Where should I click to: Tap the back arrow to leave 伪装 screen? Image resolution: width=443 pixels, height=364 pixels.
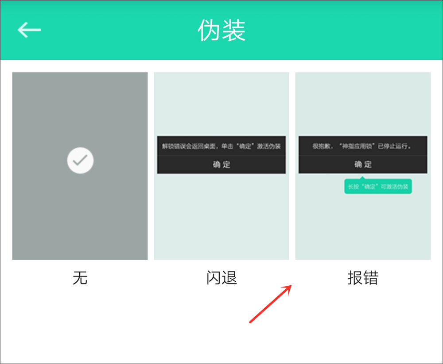click(29, 30)
